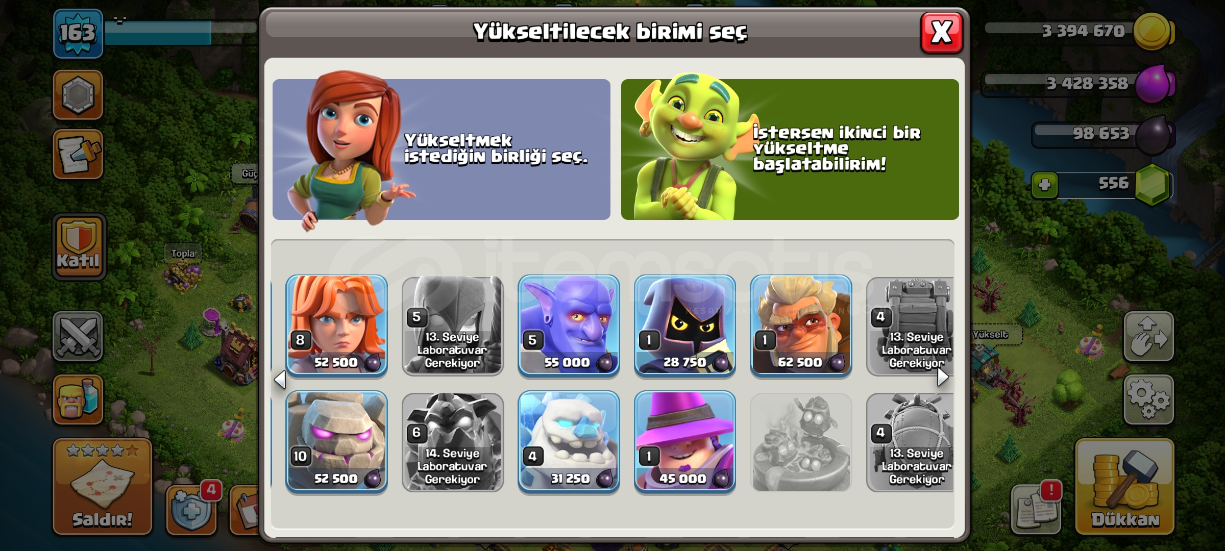Tap the Katıl clan shield button

coord(79,247)
